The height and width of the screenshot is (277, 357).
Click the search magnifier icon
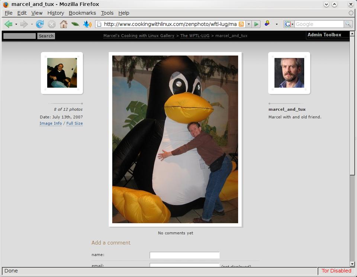click(348, 24)
